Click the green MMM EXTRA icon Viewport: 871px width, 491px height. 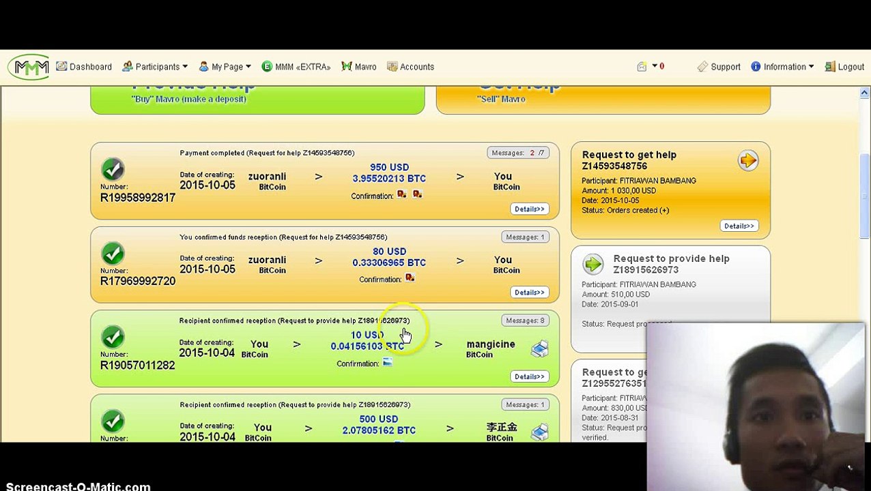pyautogui.click(x=267, y=66)
